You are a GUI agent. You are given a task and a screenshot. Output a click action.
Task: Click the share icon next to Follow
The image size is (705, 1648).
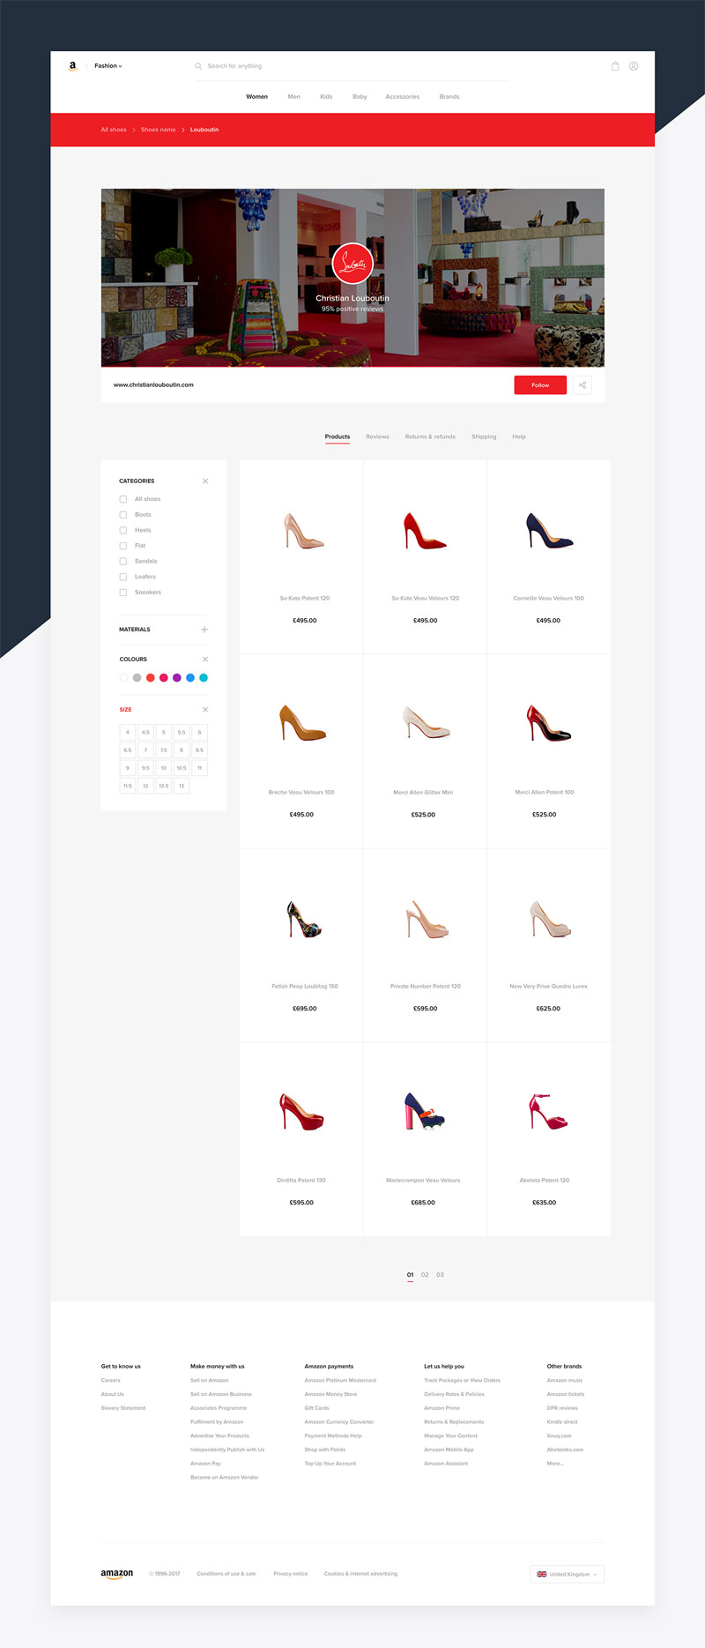click(583, 385)
